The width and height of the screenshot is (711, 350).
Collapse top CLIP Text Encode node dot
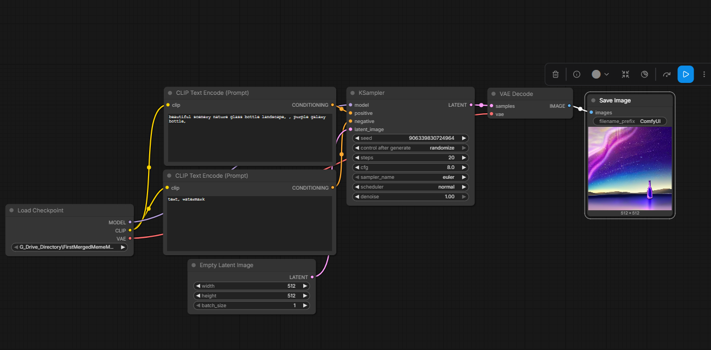tap(170, 93)
